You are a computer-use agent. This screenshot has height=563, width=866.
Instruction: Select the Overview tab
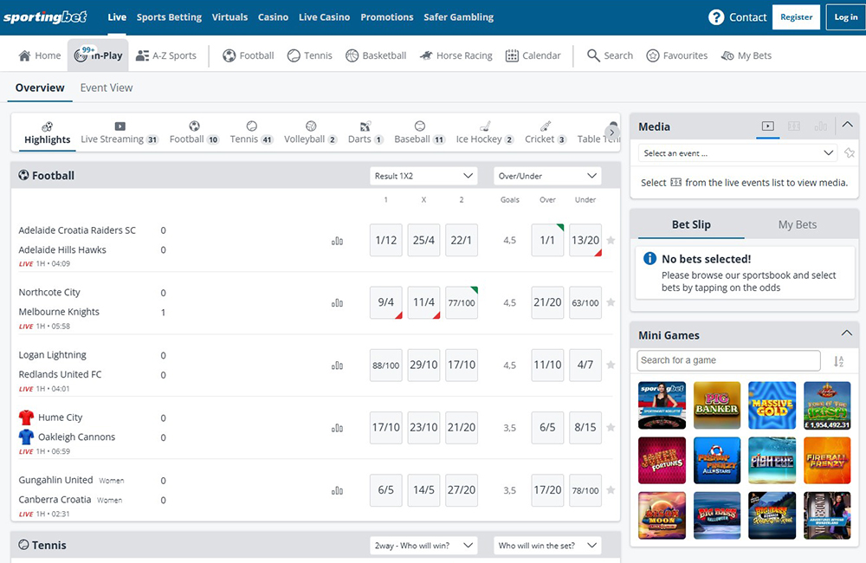[x=40, y=87]
